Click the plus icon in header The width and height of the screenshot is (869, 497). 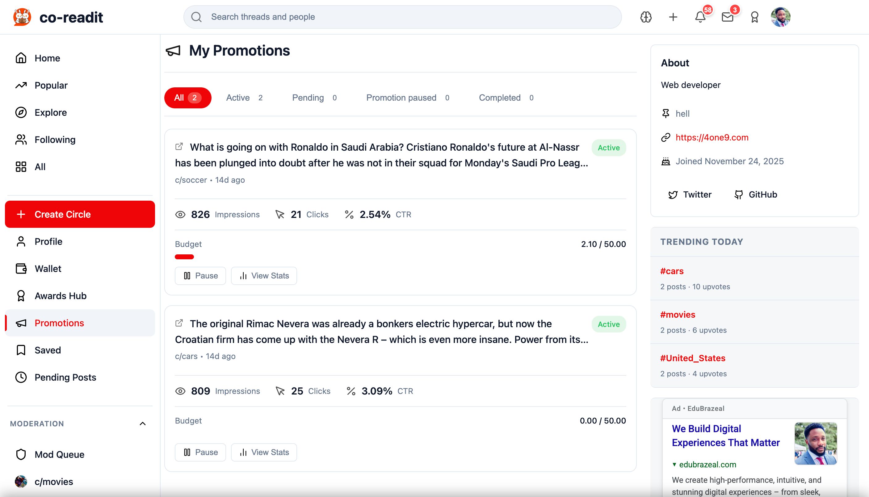point(673,17)
